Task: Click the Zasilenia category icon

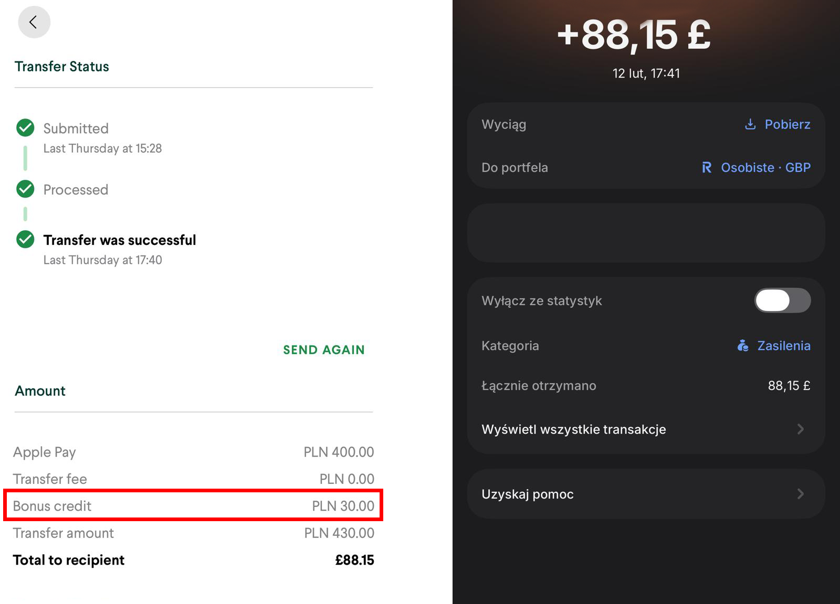Action: point(743,346)
